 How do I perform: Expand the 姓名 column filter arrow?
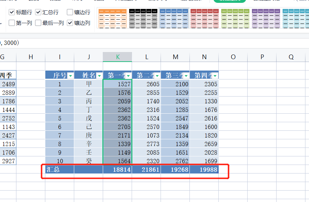[x=99, y=76]
